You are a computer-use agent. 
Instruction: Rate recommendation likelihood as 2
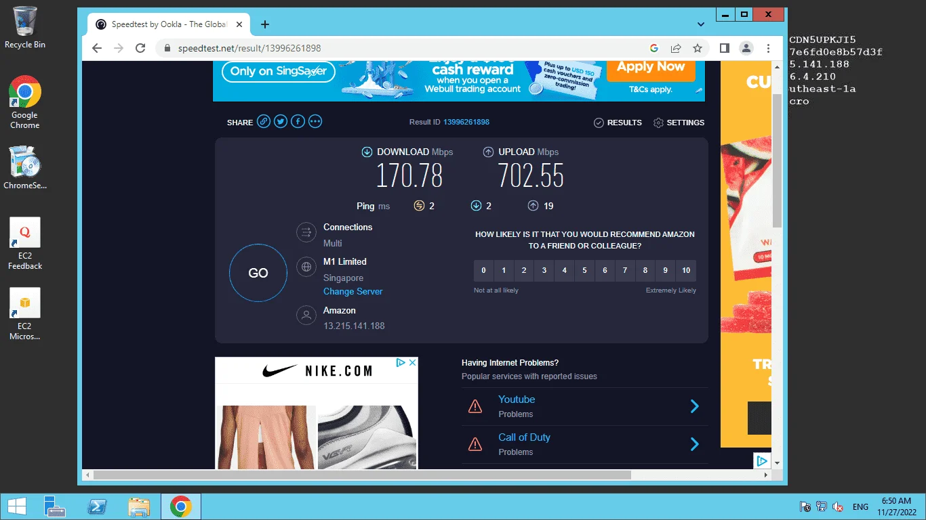pyautogui.click(x=524, y=270)
